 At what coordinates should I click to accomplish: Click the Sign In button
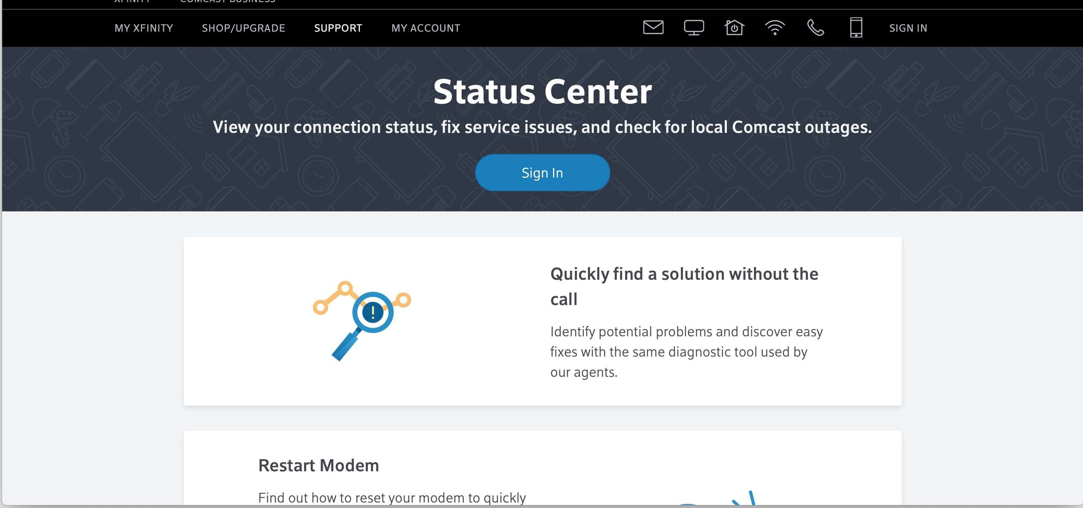coord(541,173)
